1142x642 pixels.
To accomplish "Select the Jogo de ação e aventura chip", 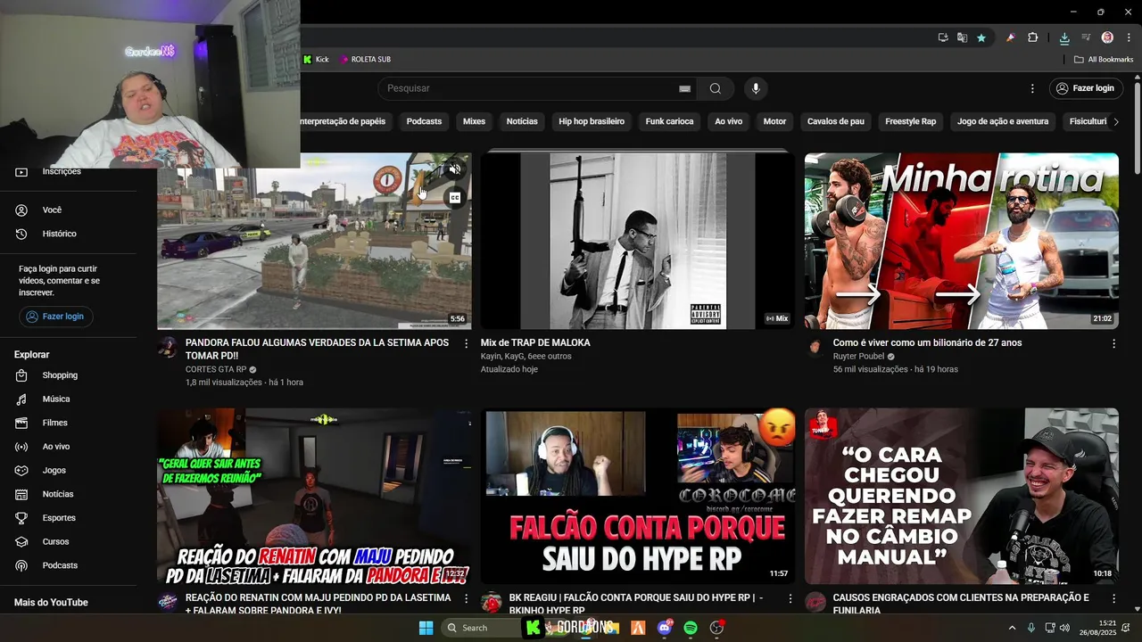I will click(x=1003, y=121).
